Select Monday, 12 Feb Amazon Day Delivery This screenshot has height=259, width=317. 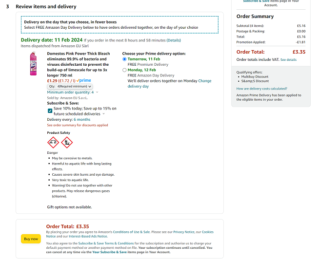coord(124,70)
